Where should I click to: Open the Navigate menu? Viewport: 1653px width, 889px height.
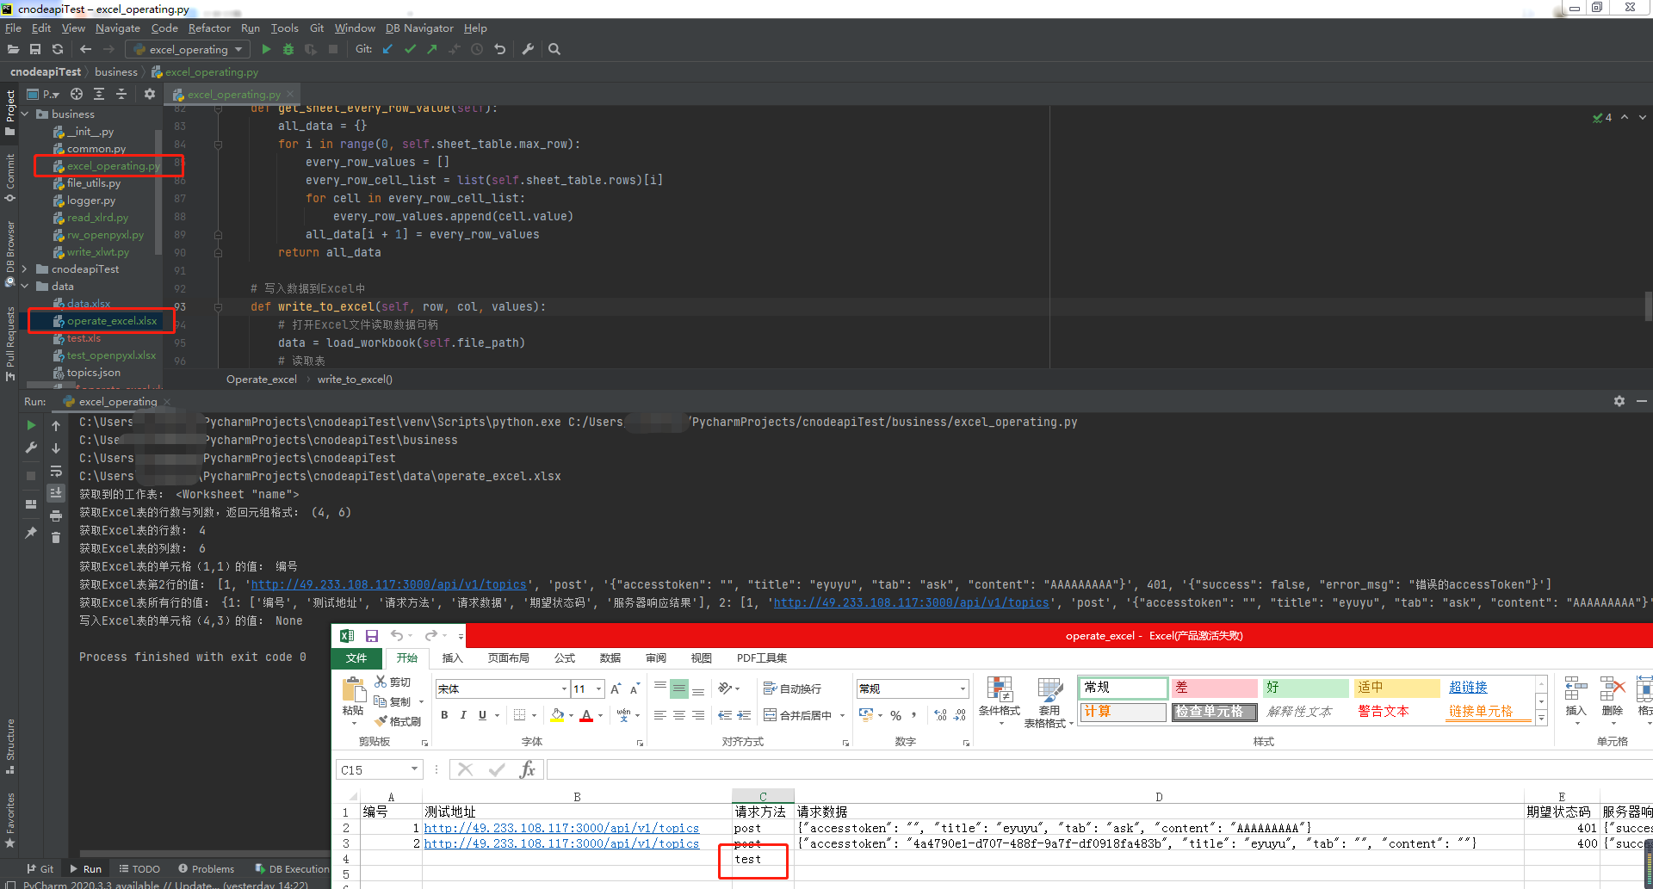[118, 28]
